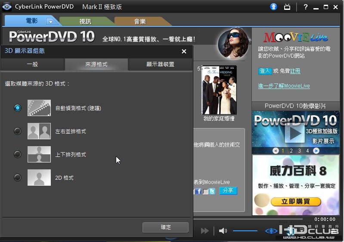
Task: Select tutorial page 2
Action: pyautogui.click(x=291, y=151)
